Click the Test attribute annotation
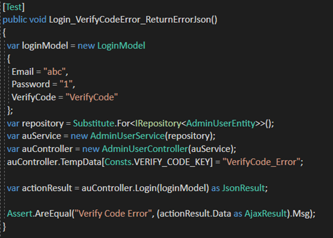Viewport: 333px width, 238px height. point(14,7)
